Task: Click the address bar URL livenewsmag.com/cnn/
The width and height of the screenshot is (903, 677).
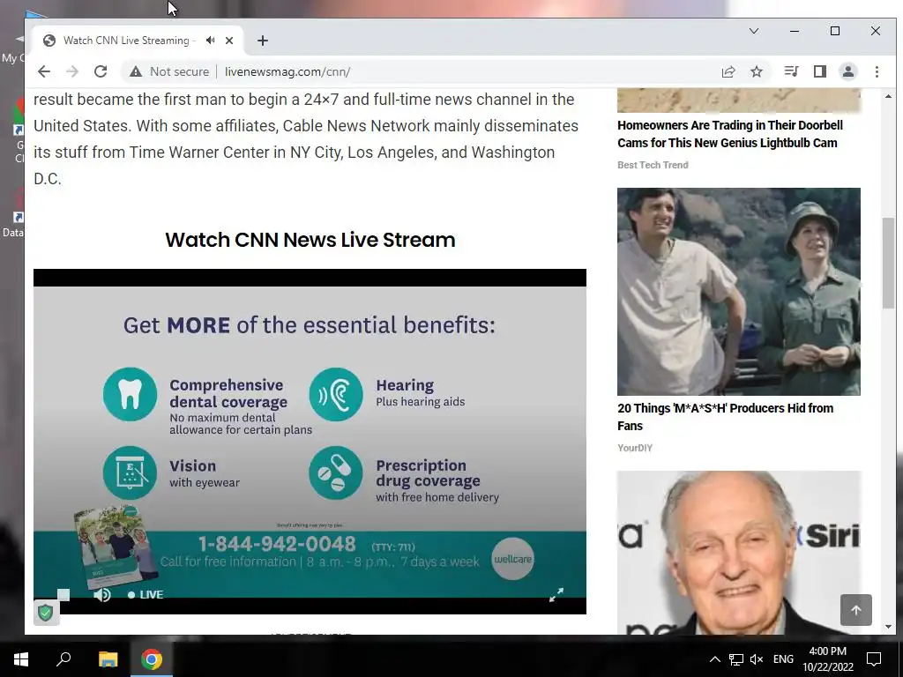Action: (287, 71)
